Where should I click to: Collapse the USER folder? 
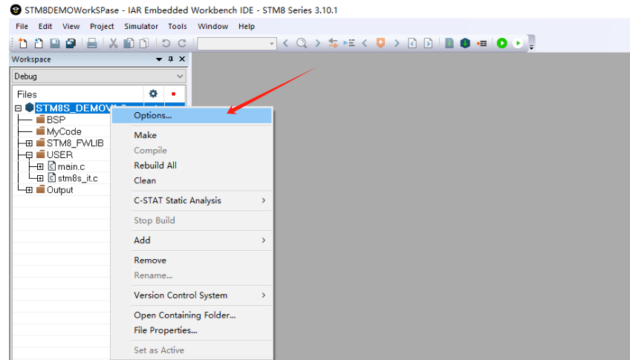(x=29, y=155)
